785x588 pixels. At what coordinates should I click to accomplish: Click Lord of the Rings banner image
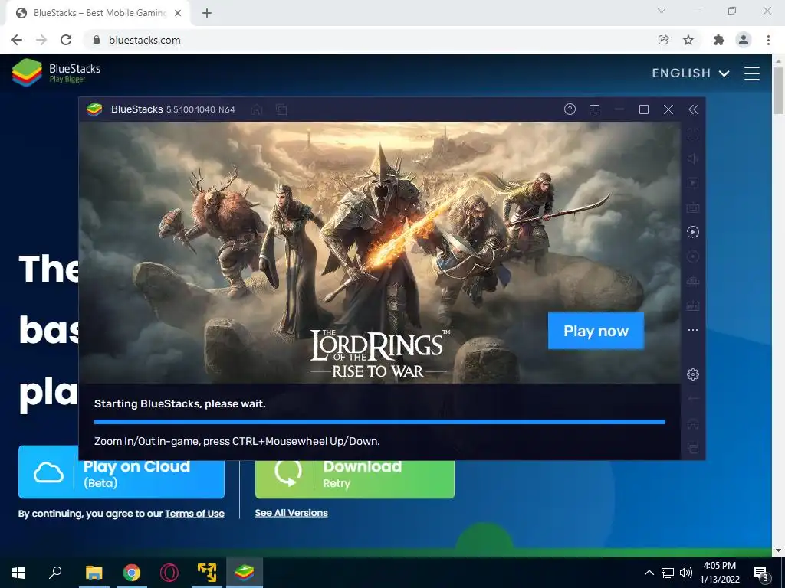pos(379,253)
